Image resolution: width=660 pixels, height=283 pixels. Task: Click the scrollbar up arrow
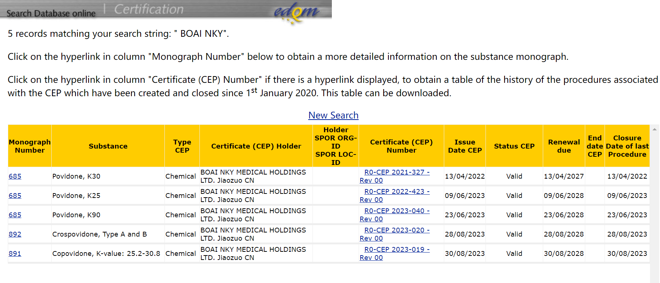(654, 129)
